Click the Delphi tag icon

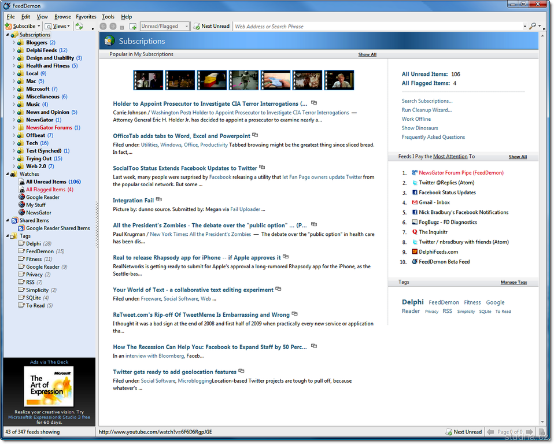[x=21, y=243]
